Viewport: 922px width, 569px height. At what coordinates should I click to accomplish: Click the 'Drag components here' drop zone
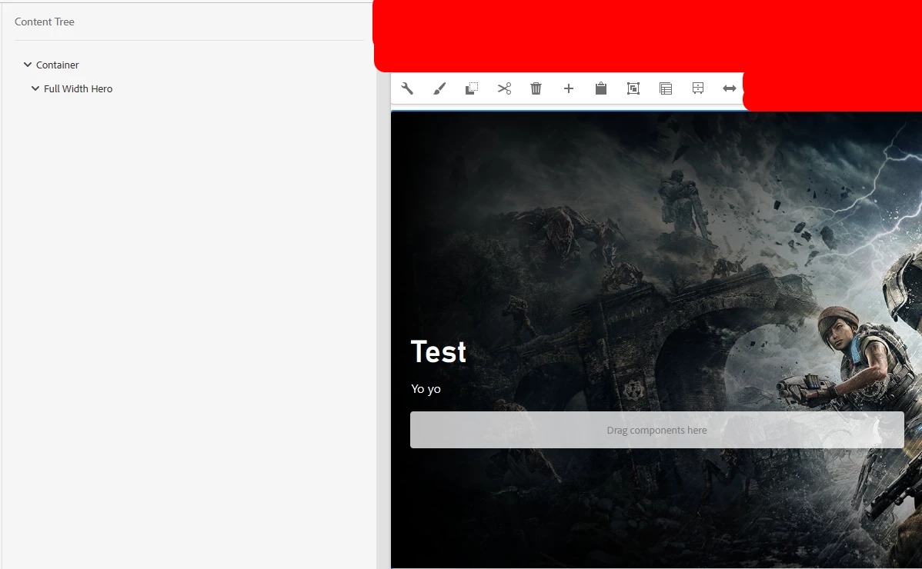click(656, 430)
